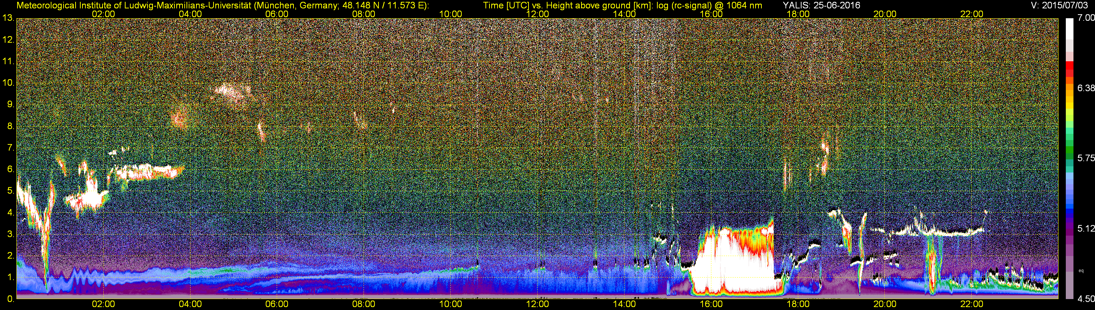Click the 02:00 label on the bottom time axis

tap(103, 305)
